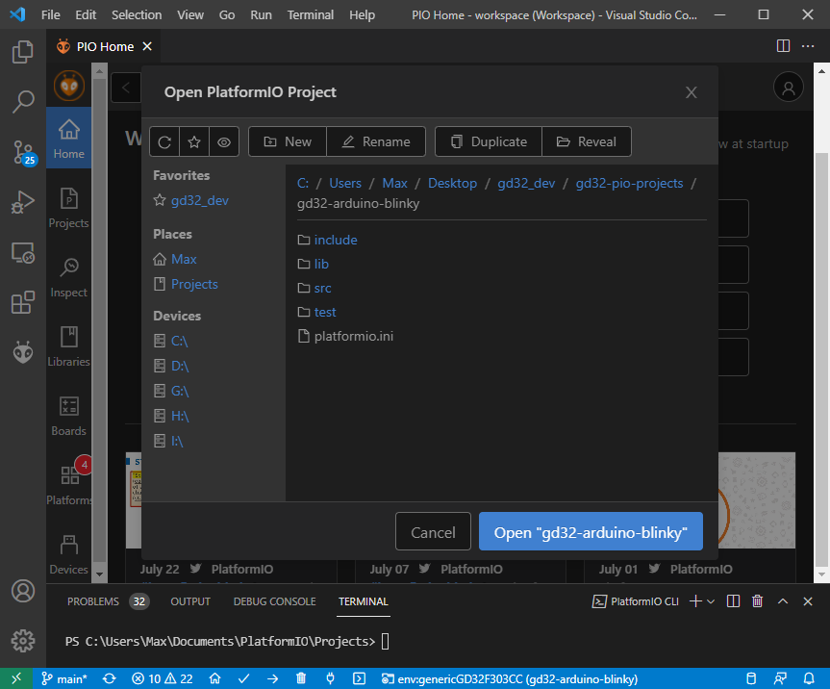The height and width of the screenshot is (689, 830).
Task: Open the Extensions view
Action: [x=23, y=302]
